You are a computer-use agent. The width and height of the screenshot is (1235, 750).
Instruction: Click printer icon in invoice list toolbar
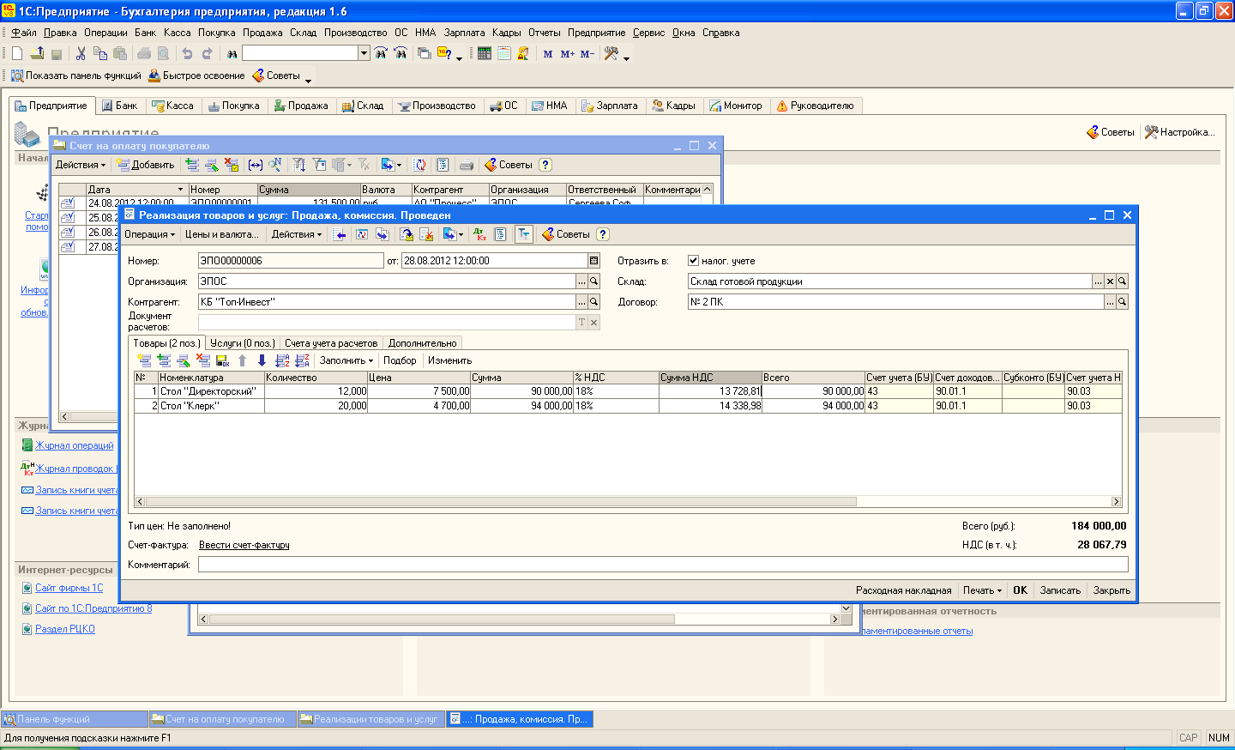tap(467, 165)
